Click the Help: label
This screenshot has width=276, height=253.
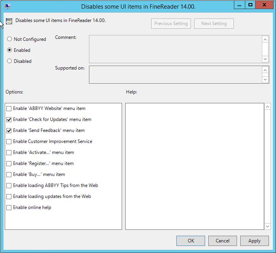132,92
